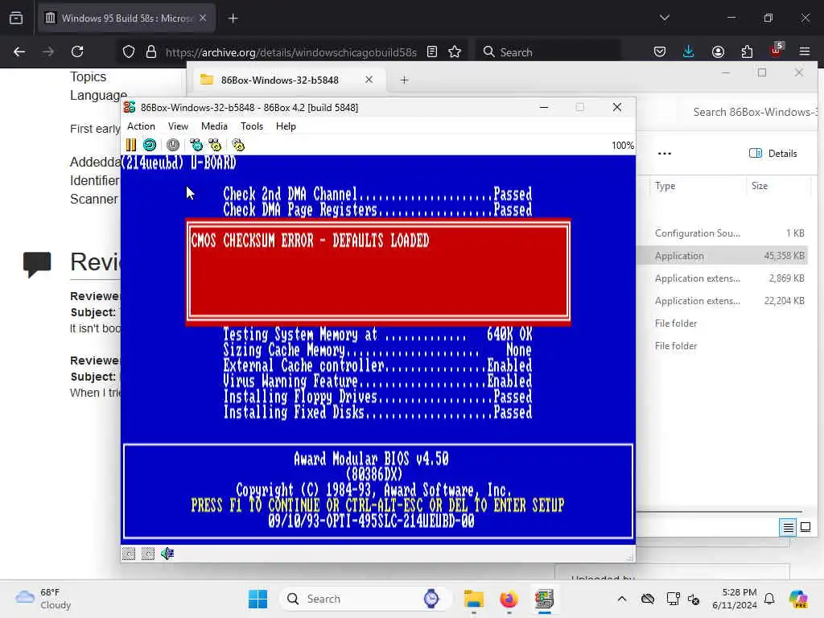Viewport: 824px width, 618px height.
Task: Open the File Explorer more options ellipsis
Action: [665, 154]
